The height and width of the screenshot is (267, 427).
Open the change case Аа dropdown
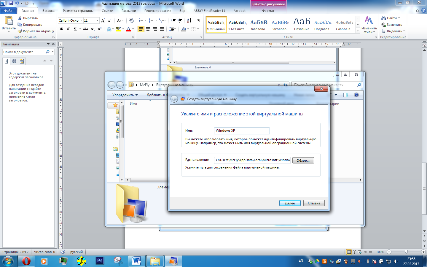(x=120, y=20)
